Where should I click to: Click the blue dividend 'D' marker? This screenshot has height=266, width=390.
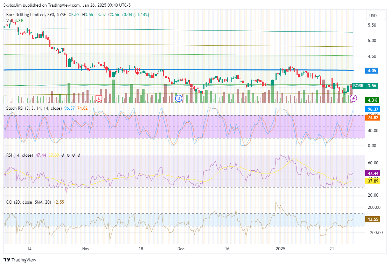click(179, 98)
